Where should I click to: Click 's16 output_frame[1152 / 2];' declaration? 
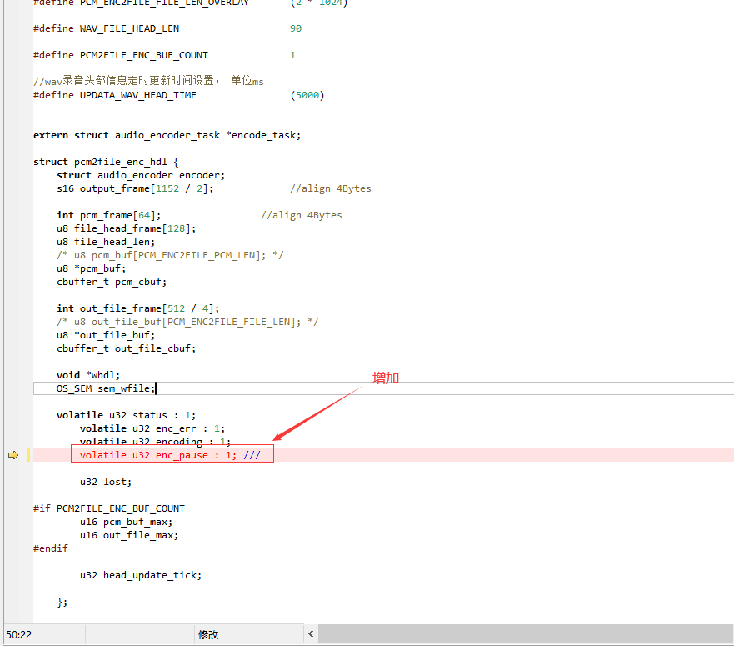click(135, 188)
